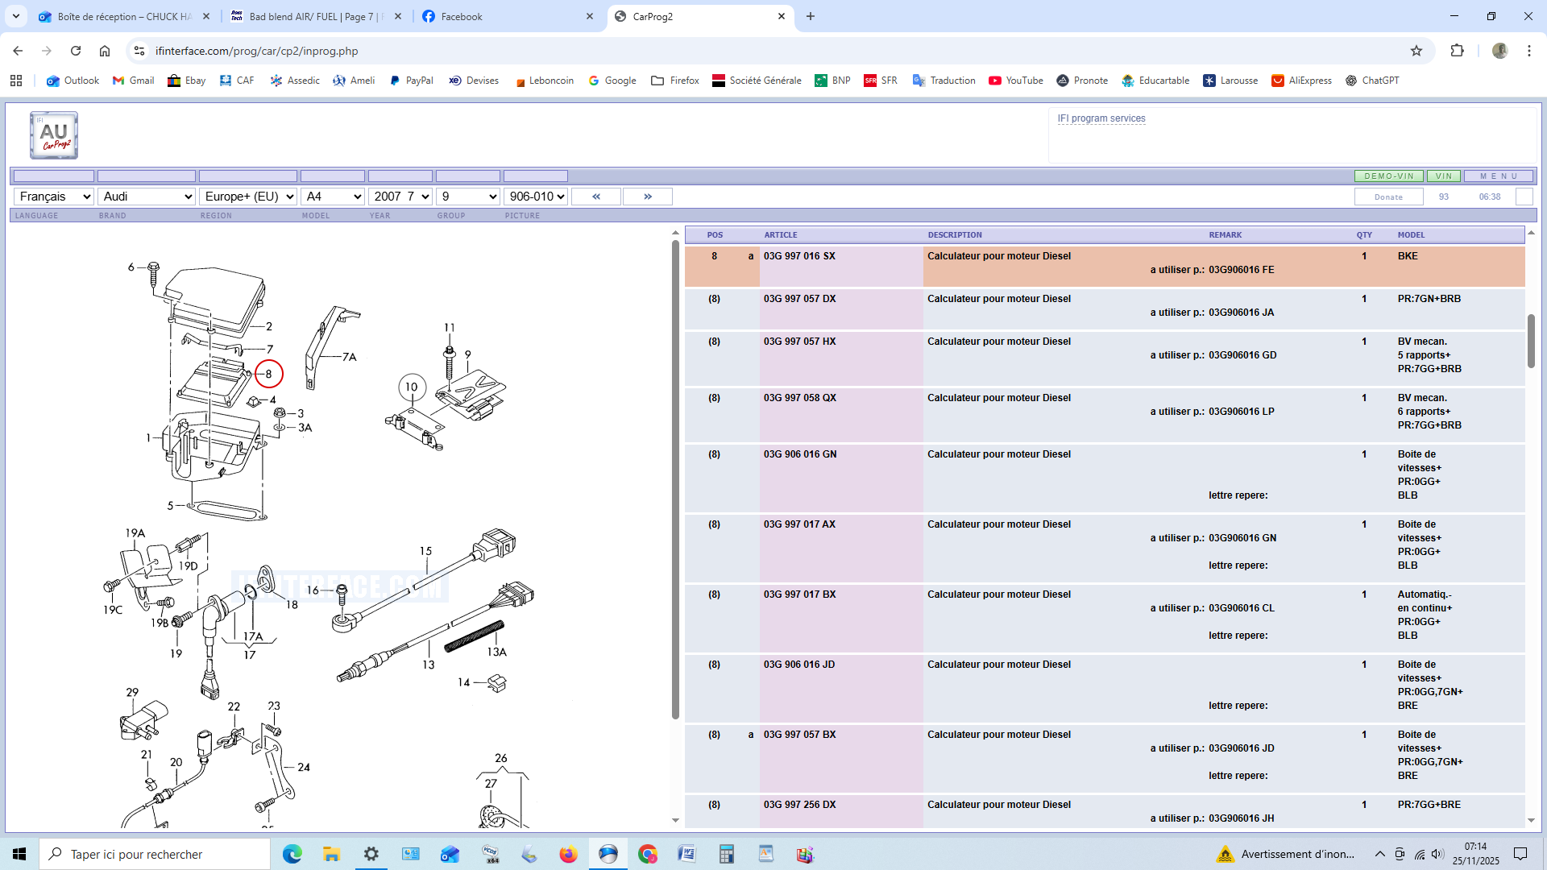Screen dimensions: 1547x870
Task: Open the YouTube bookmark
Action: tap(1015, 81)
